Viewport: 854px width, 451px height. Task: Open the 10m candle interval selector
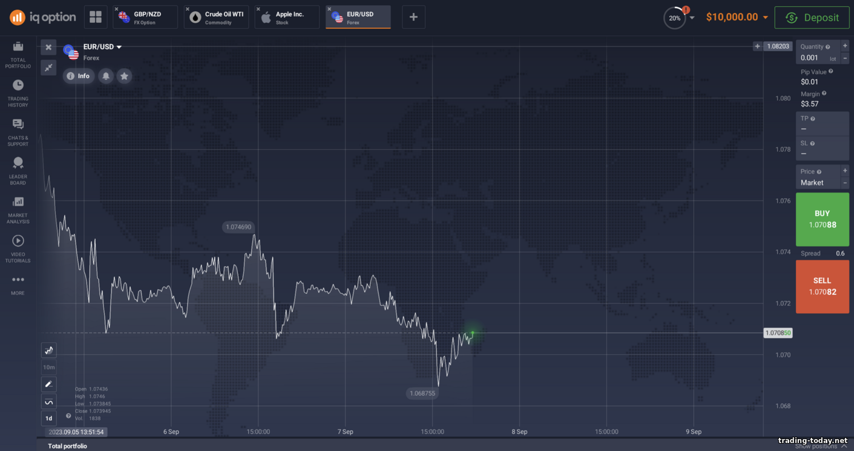49,367
